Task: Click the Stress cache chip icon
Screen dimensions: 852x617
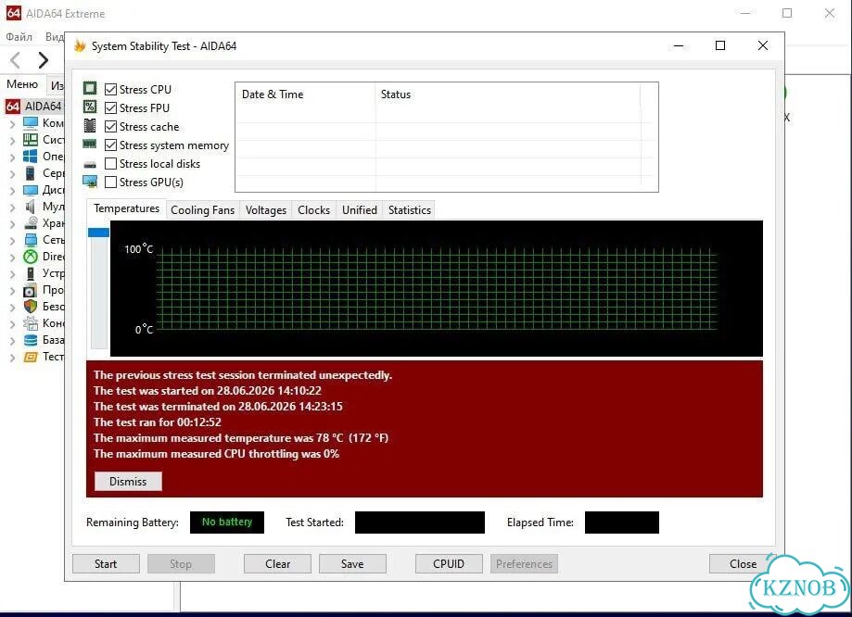Action: [90, 125]
